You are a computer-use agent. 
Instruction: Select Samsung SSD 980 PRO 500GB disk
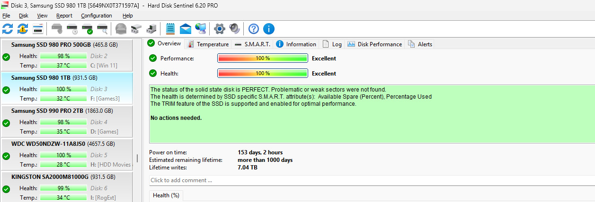[66, 56]
